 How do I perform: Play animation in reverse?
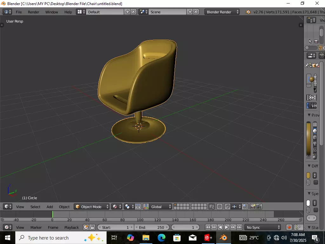point(220,227)
